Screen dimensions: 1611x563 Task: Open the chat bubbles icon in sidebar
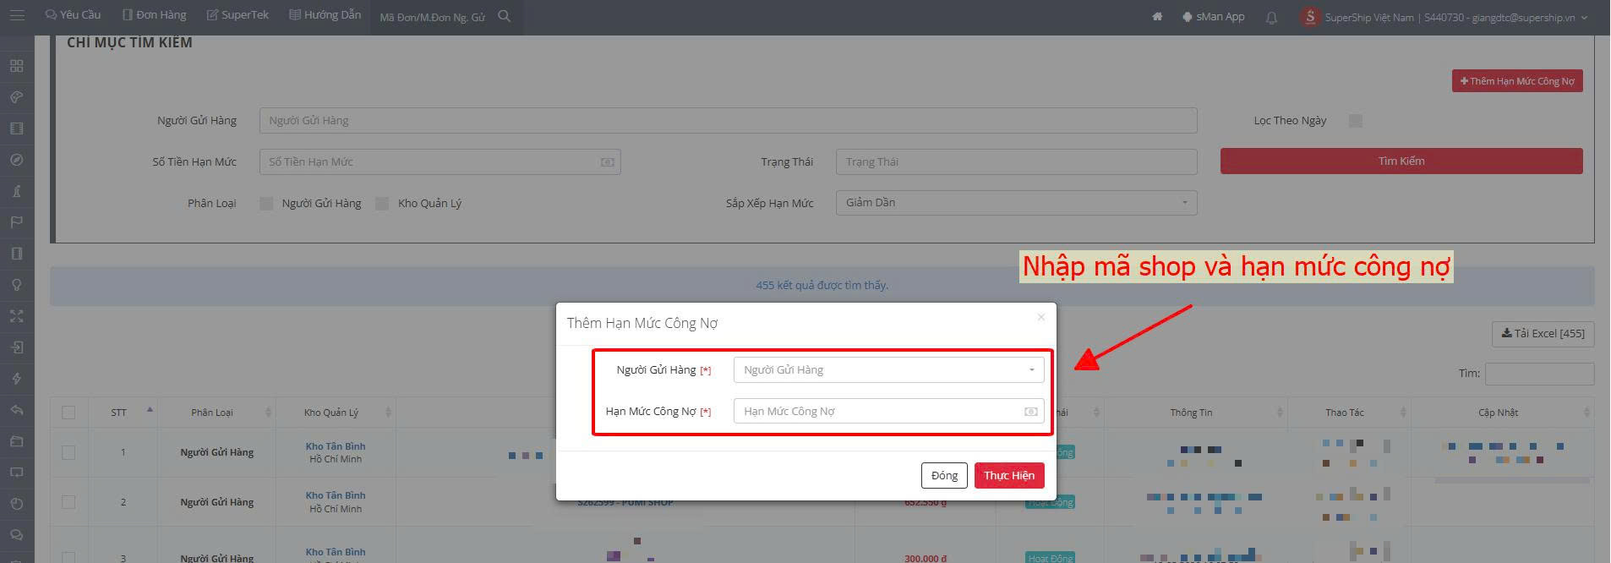tap(16, 535)
